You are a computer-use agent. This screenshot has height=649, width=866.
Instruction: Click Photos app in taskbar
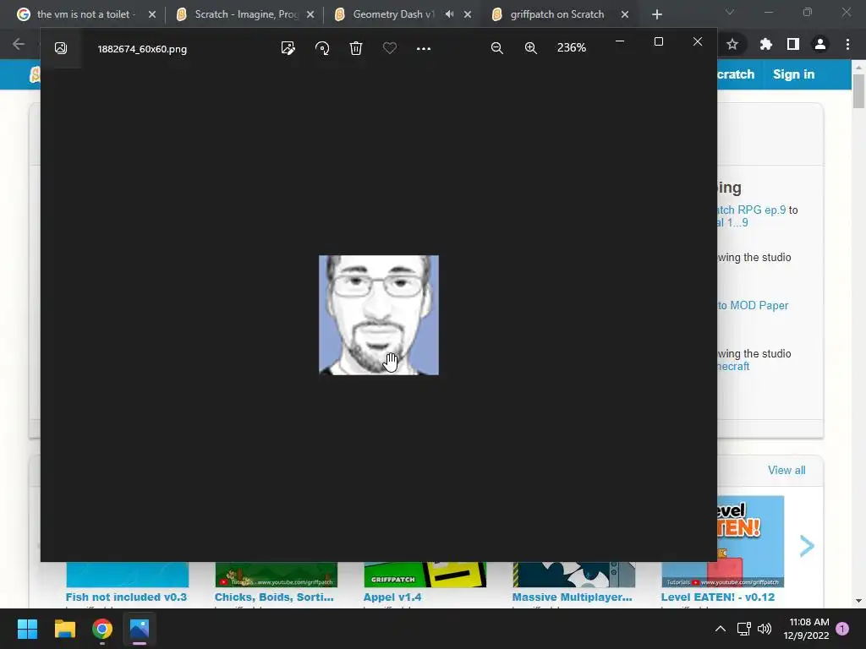tap(140, 629)
